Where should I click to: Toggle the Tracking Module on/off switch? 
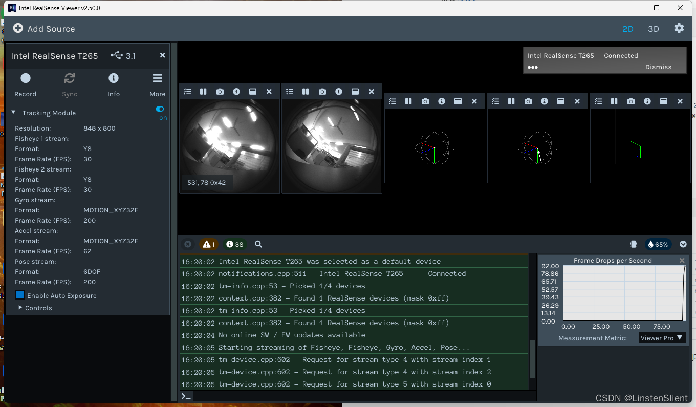click(160, 109)
